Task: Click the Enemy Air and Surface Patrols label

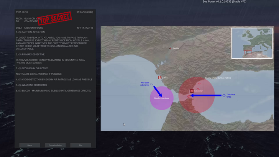Action: click(x=218, y=78)
